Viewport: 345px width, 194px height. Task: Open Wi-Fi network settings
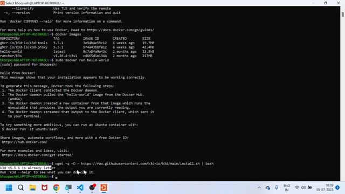(x=297, y=188)
